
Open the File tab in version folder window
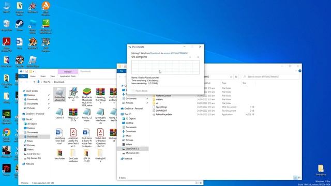pos(122,71)
